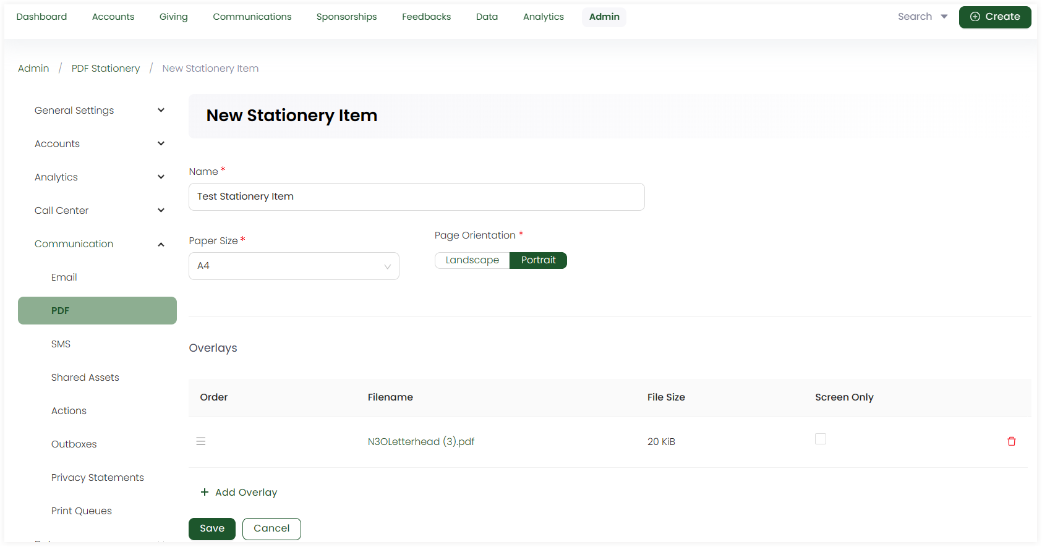Click the Search field in the header
Screen dimensions: 1042x547
point(915,17)
